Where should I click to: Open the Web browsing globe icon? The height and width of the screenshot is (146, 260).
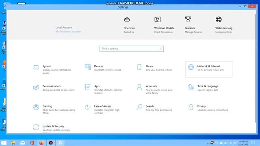219,19
